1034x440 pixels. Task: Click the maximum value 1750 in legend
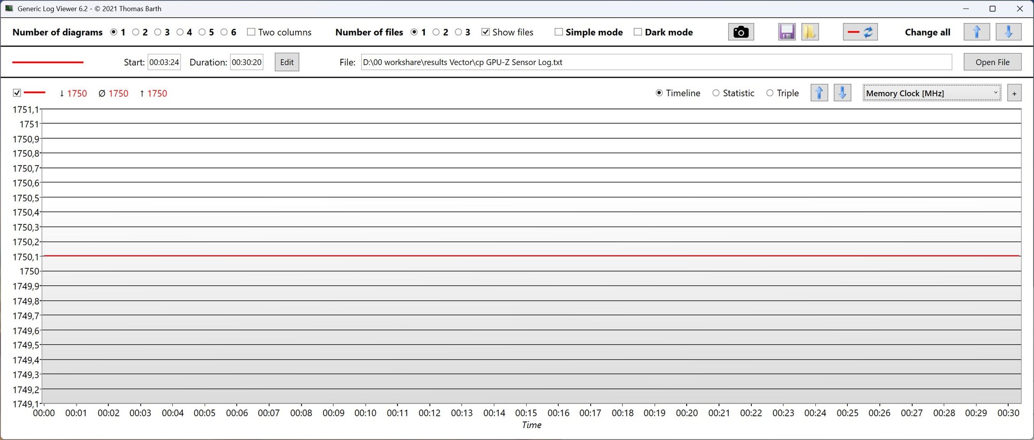(x=157, y=94)
